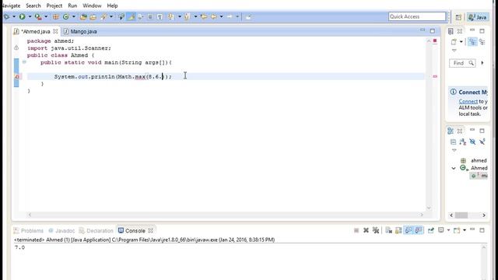
Task: Open the Javadoc tab
Action: pos(62,230)
